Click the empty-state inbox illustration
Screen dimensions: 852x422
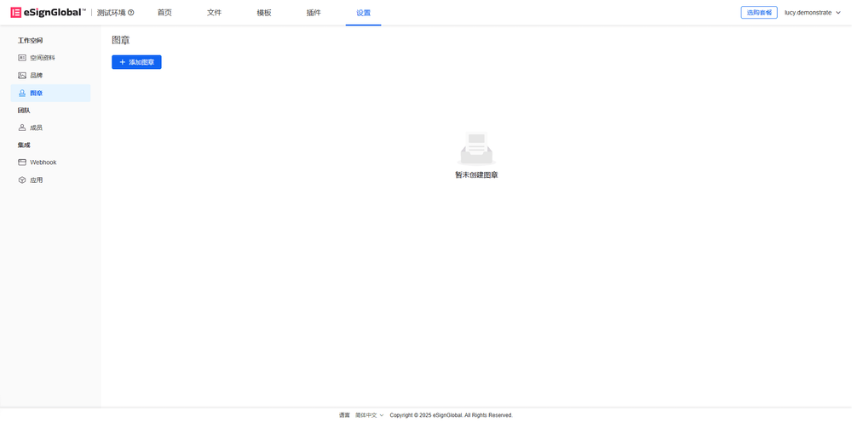click(x=476, y=150)
